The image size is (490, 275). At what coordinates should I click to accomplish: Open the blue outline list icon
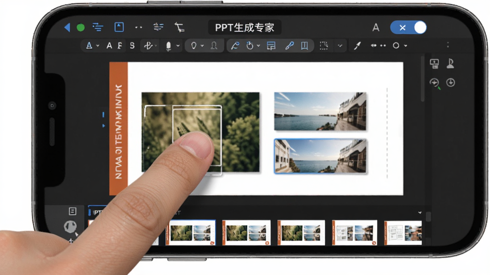pos(98,27)
